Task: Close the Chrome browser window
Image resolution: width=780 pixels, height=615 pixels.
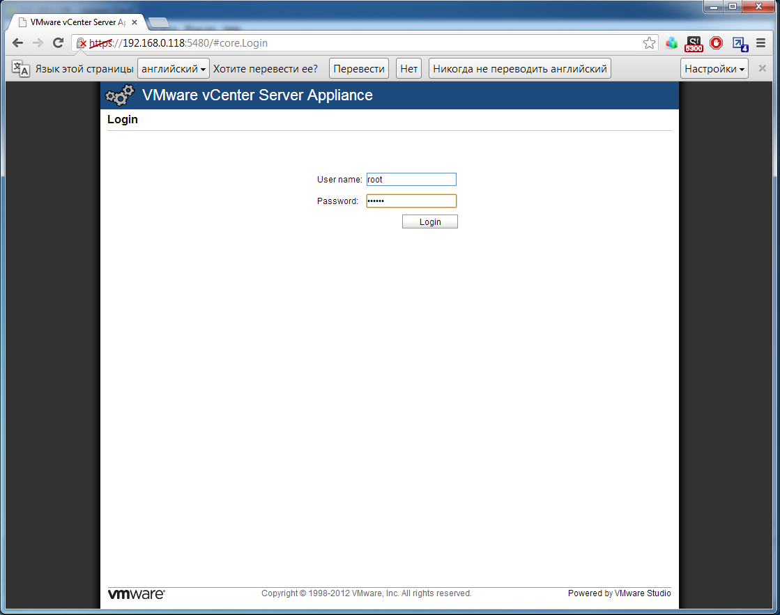Action: [x=758, y=6]
